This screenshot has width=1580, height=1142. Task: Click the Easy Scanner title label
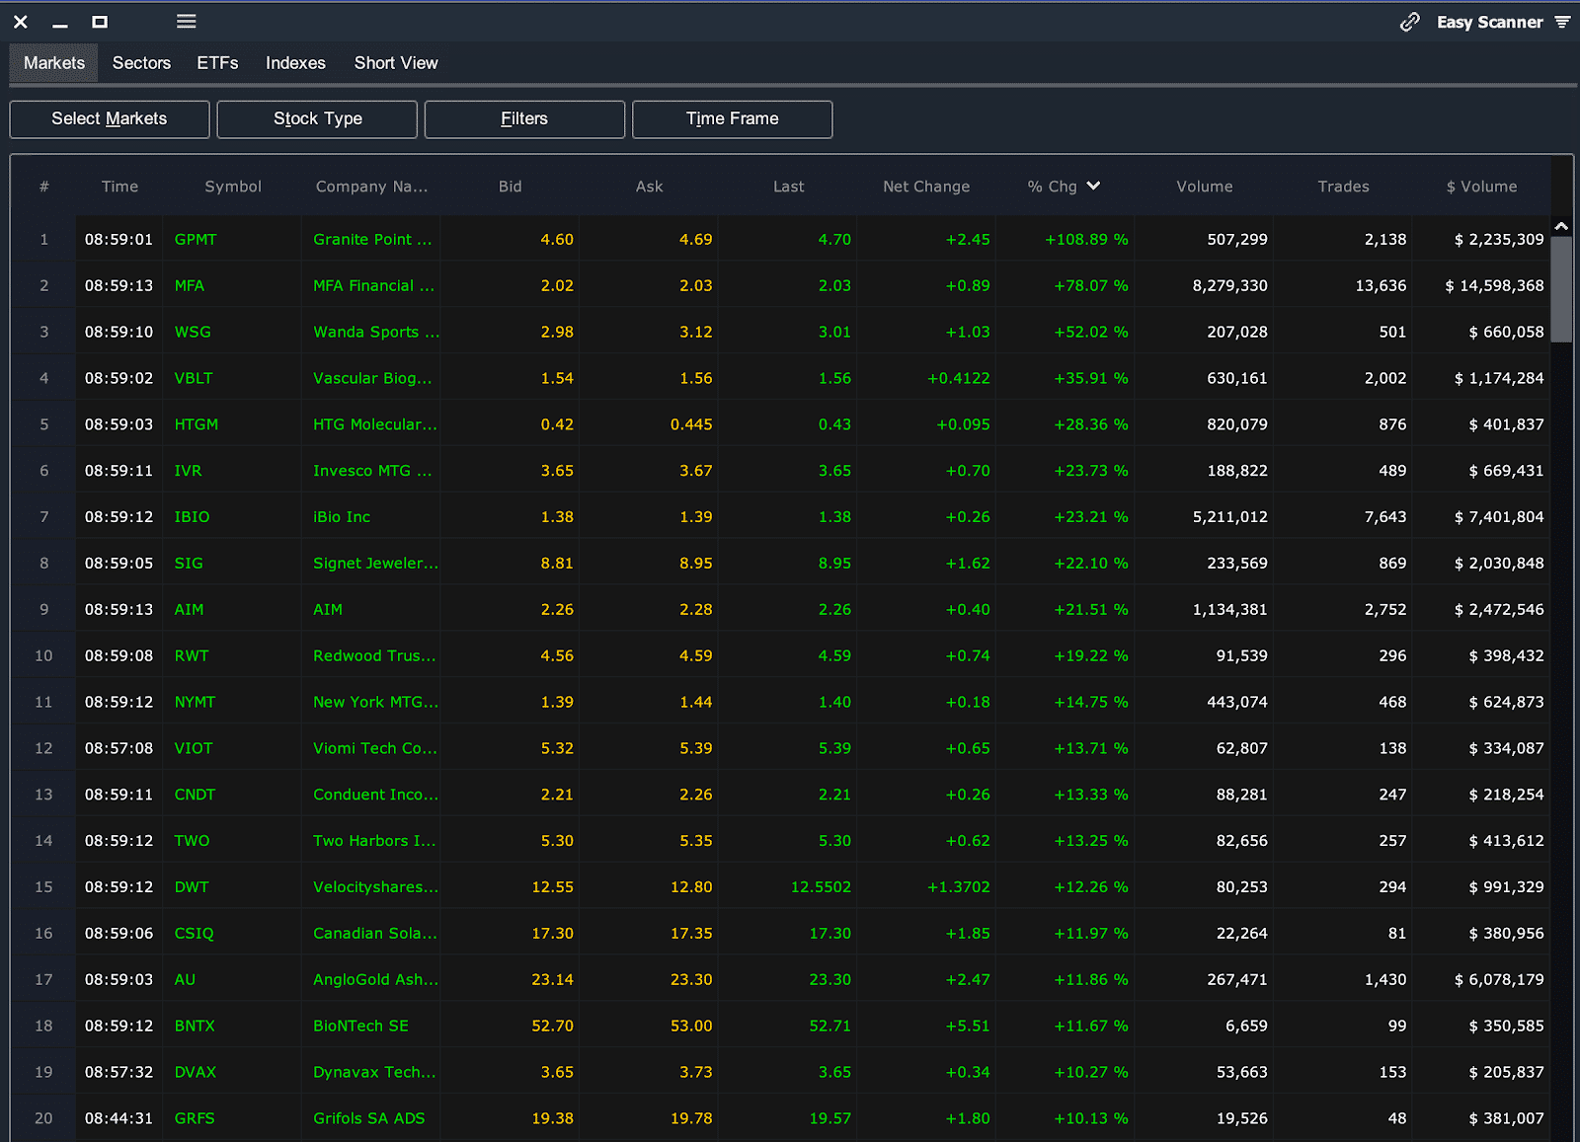[1489, 22]
